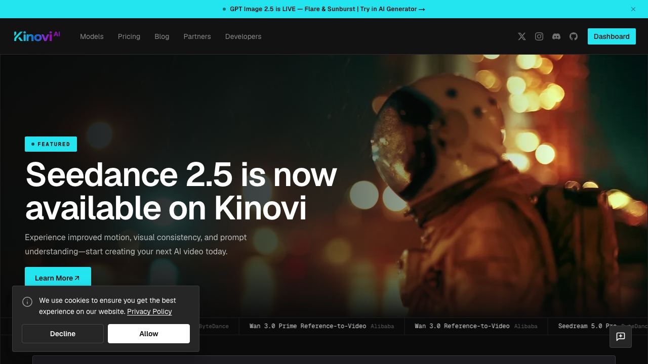Click the Seedance 2.5 hero headline
This screenshot has width=648, height=364.
pyautogui.click(x=181, y=191)
